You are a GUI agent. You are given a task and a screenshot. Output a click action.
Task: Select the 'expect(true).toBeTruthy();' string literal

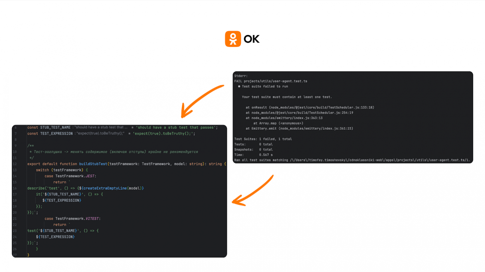[163, 134]
